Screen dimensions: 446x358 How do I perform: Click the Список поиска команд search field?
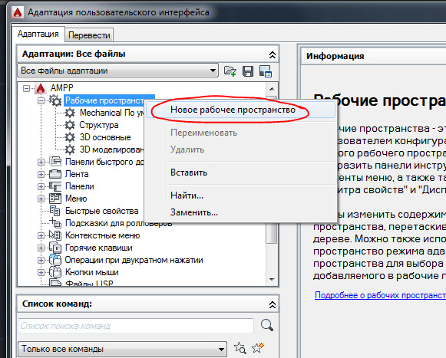136,326
